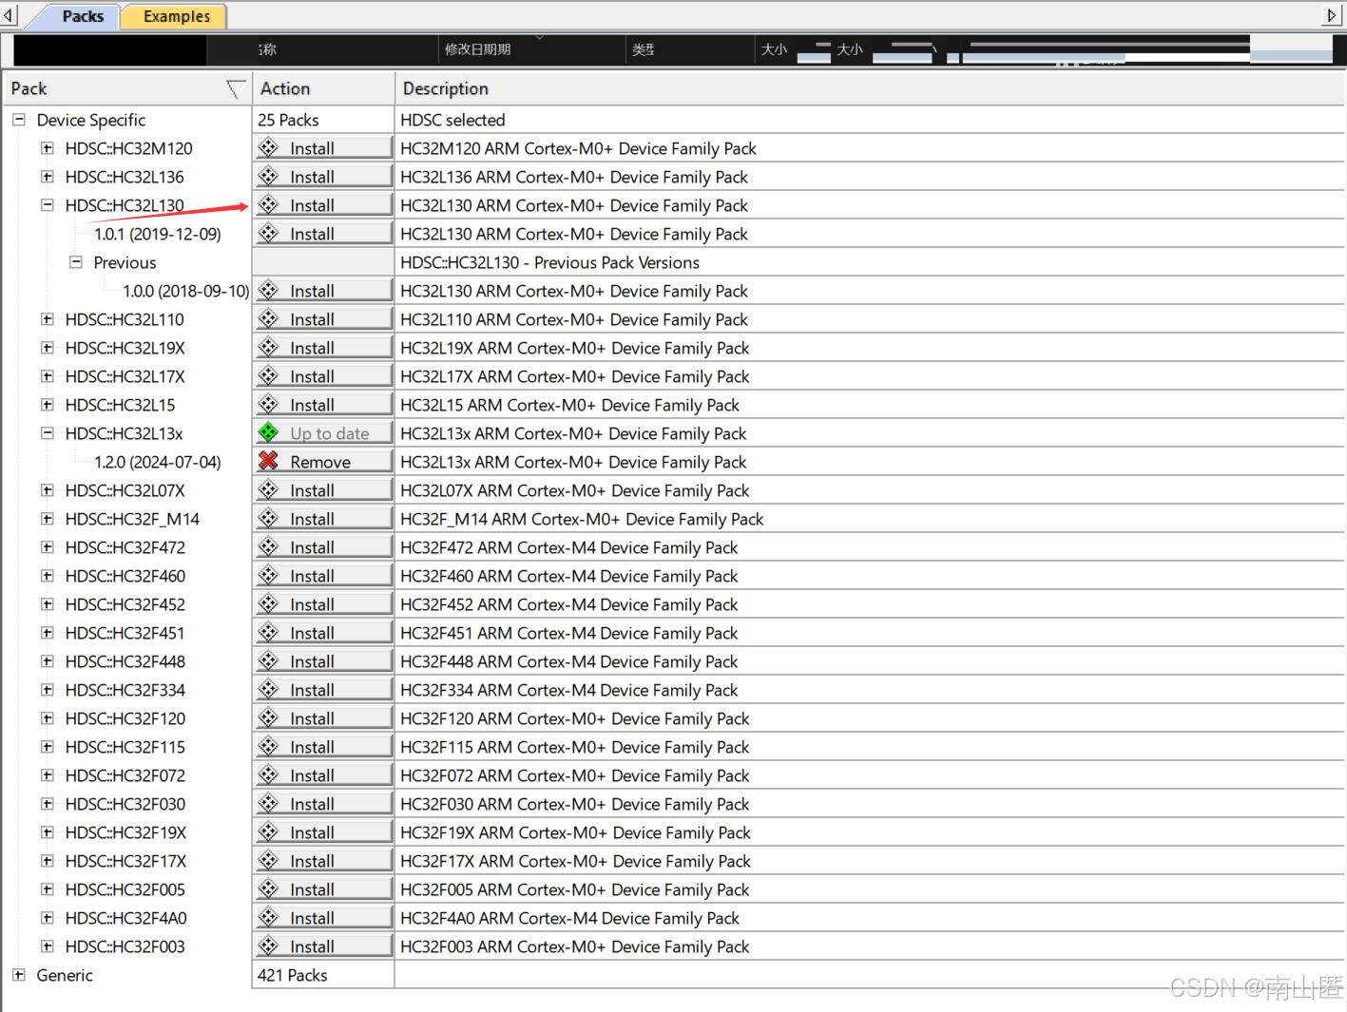Click the Action column header
This screenshot has height=1012, width=1347.
(x=323, y=89)
